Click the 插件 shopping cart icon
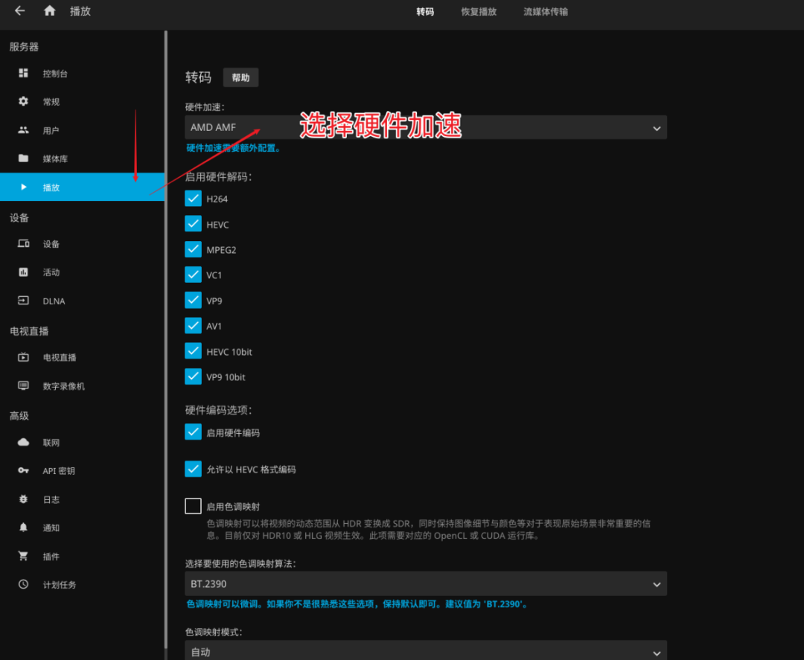804x660 pixels. [23, 556]
